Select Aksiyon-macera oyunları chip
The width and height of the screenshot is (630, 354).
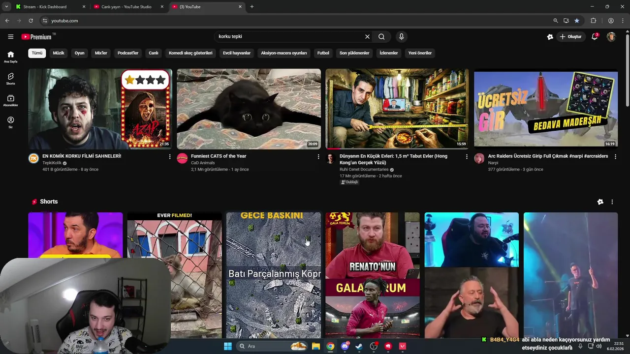[284, 53]
